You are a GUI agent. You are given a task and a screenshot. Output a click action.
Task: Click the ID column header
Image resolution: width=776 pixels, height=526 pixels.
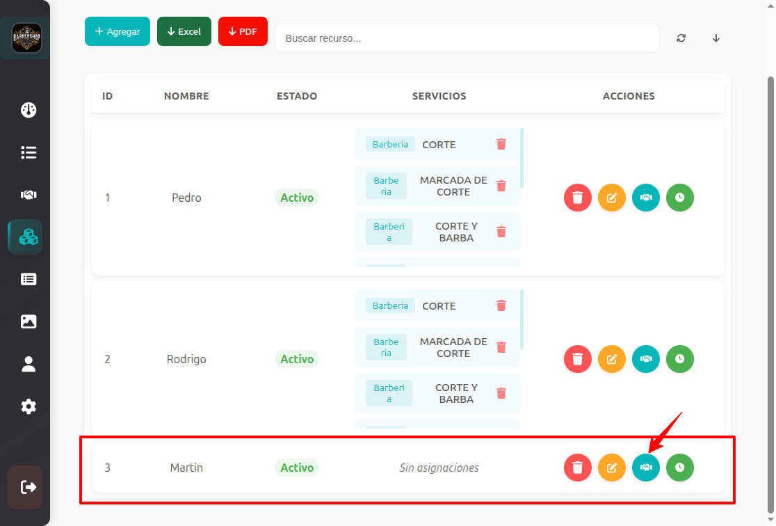[x=107, y=96]
